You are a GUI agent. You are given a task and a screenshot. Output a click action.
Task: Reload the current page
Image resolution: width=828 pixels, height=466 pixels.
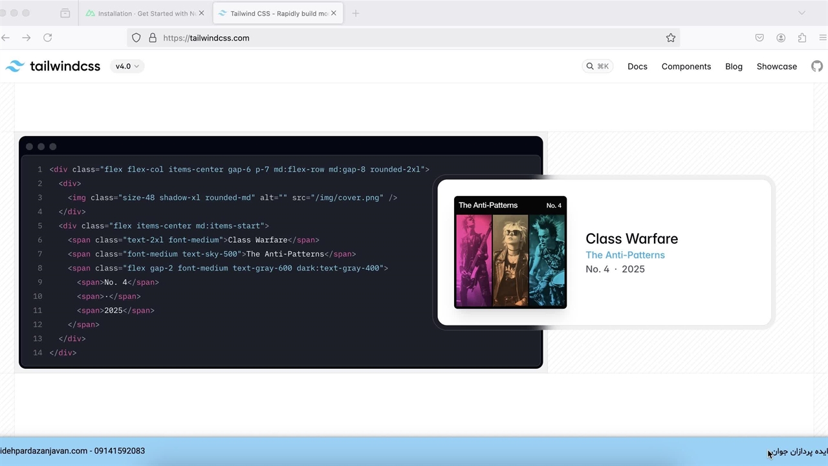pyautogui.click(x=47, y=38)
